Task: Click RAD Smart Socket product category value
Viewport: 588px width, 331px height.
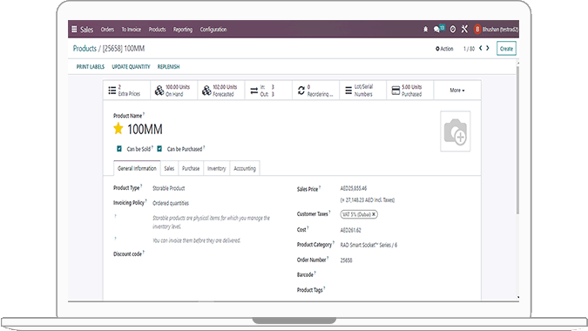Action: pyautogui.click(x=368, y=245)
